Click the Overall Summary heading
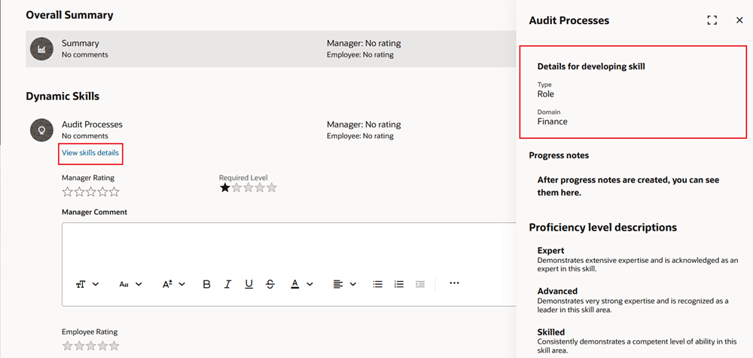The width and height of the screenshot is (753, 358). coord(69,15)
